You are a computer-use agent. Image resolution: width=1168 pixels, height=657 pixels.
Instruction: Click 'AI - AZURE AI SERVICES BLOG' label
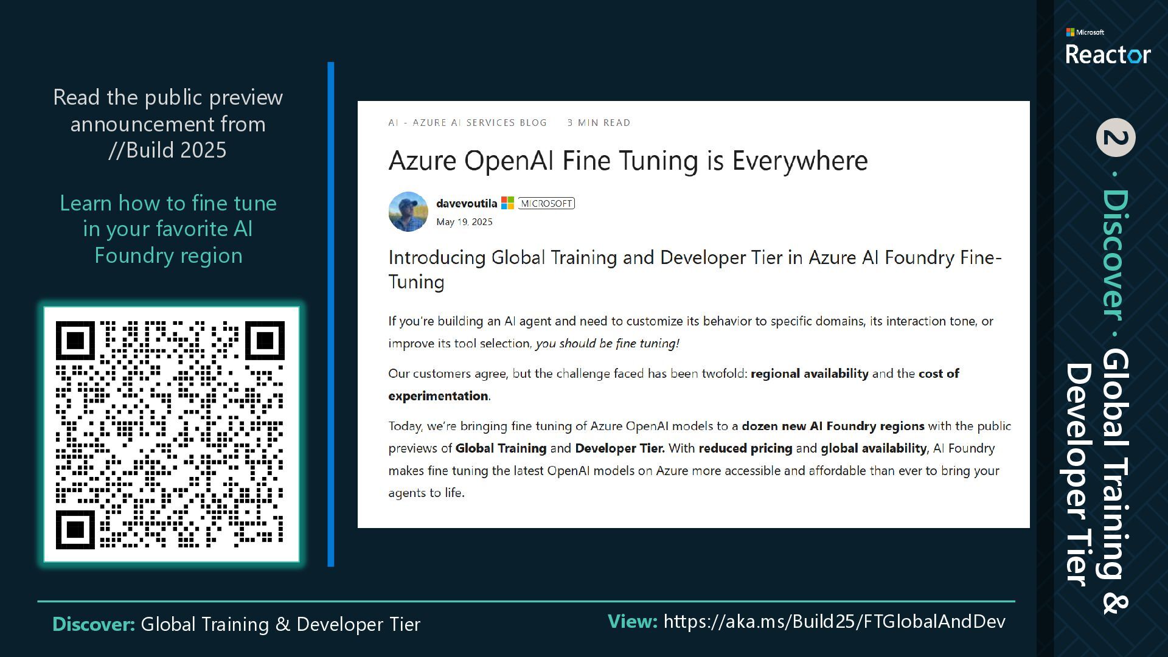click(x=467, y=123)
